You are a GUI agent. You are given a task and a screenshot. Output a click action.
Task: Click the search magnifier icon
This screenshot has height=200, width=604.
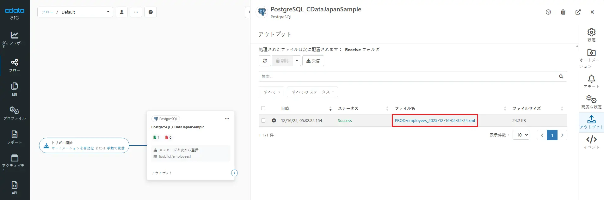[561, 76]
